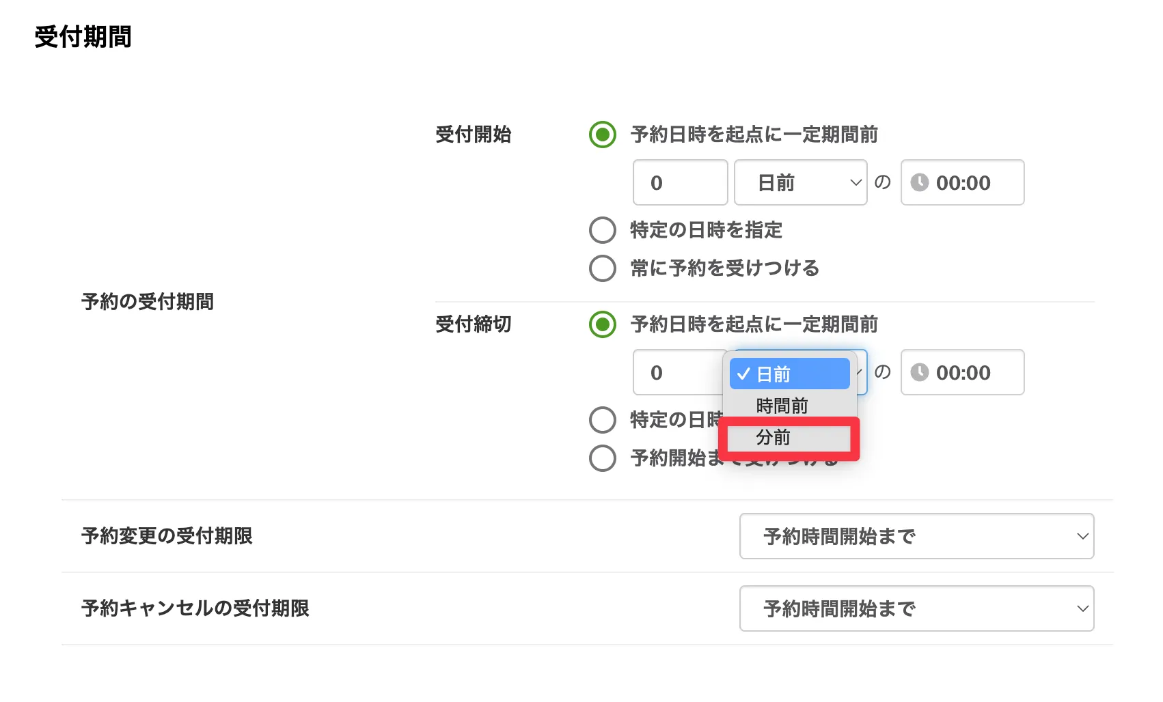Select the 予約日時を起点に一定期間前 option under 受付開始

(602, 135)
